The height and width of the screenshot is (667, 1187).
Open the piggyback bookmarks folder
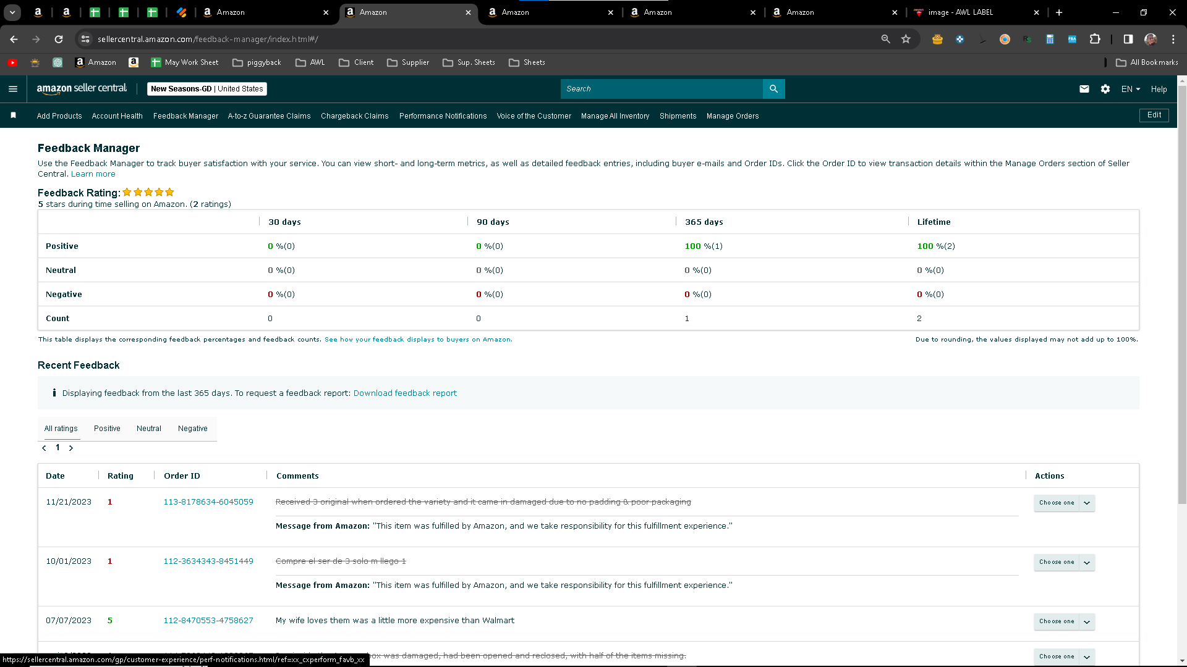click(x=257, y=62)
